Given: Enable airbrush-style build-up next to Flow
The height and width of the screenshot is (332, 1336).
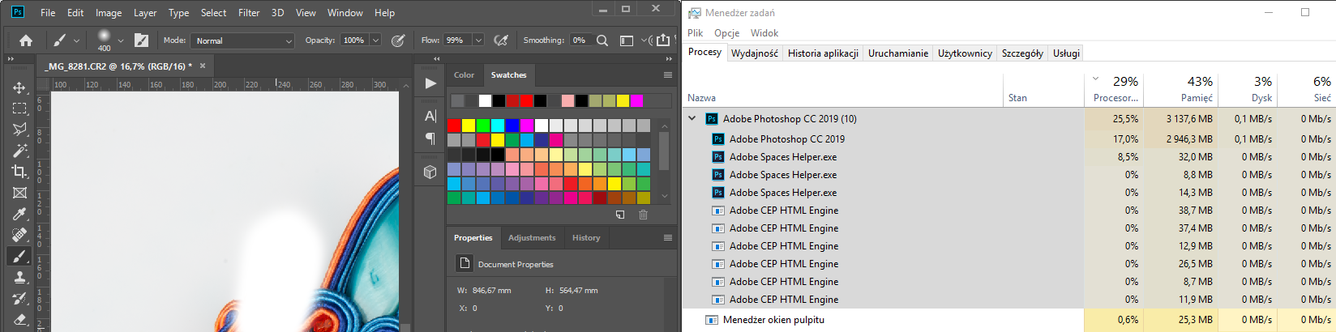Looking at the screenshot, I should [501, 40].
